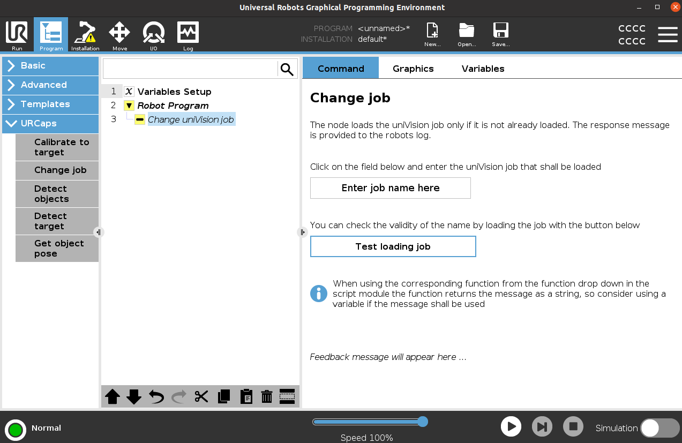This screenshot has height=443, width=682.
Task: Click the Speed slider handle
Action: [422, 422]
